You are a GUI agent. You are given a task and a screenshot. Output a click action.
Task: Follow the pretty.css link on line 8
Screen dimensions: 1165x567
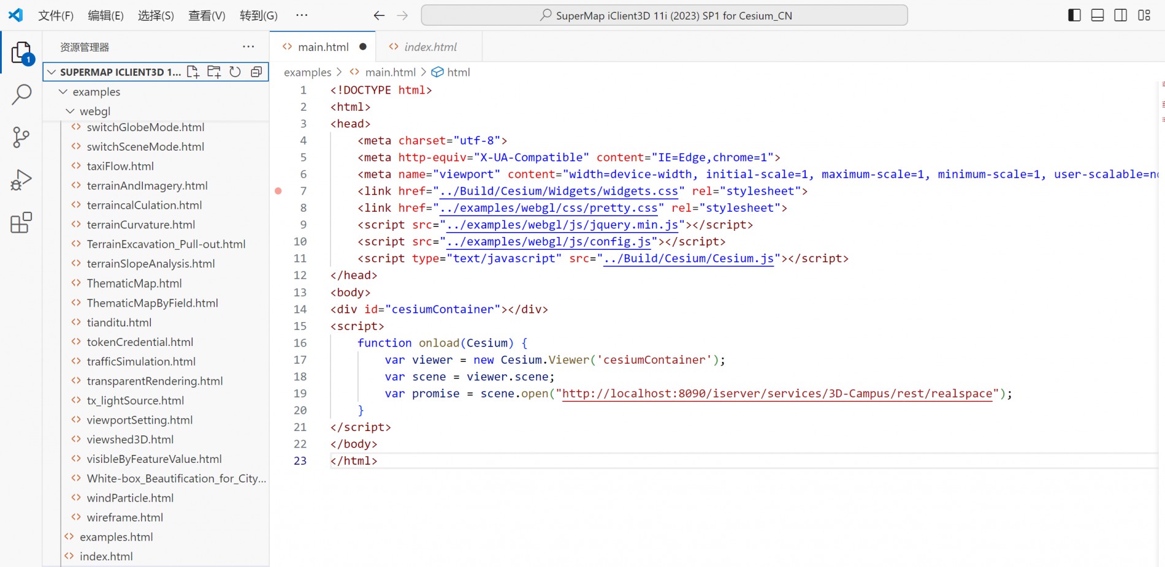coord(549,208)
